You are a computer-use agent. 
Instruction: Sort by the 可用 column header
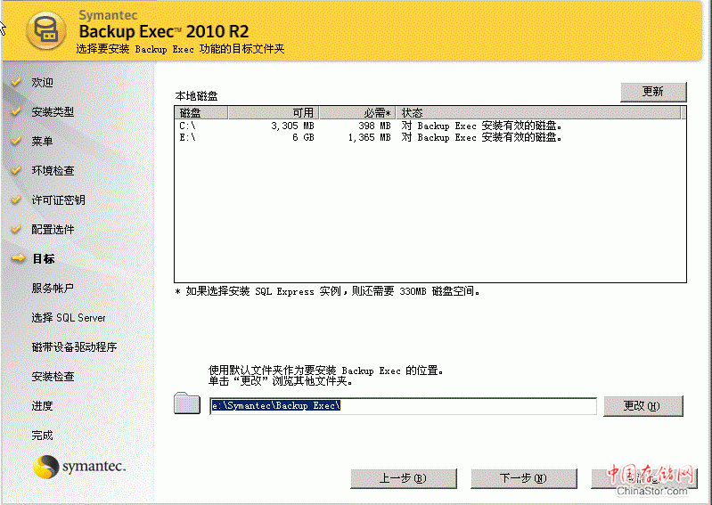(x=273, y=113)
